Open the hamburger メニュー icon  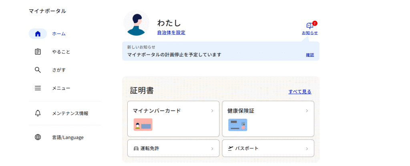click(38, 88)
